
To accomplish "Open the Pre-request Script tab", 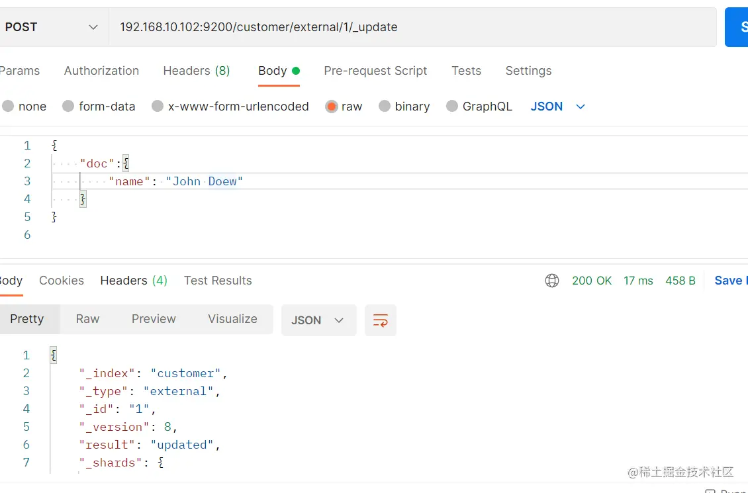I will tap(375, 71).
